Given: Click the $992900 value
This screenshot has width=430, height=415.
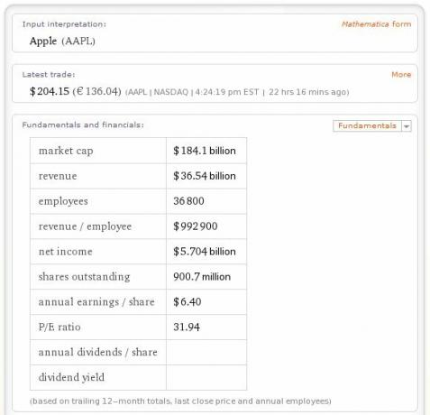Looking at the screenshot, I should click(196, 226).
